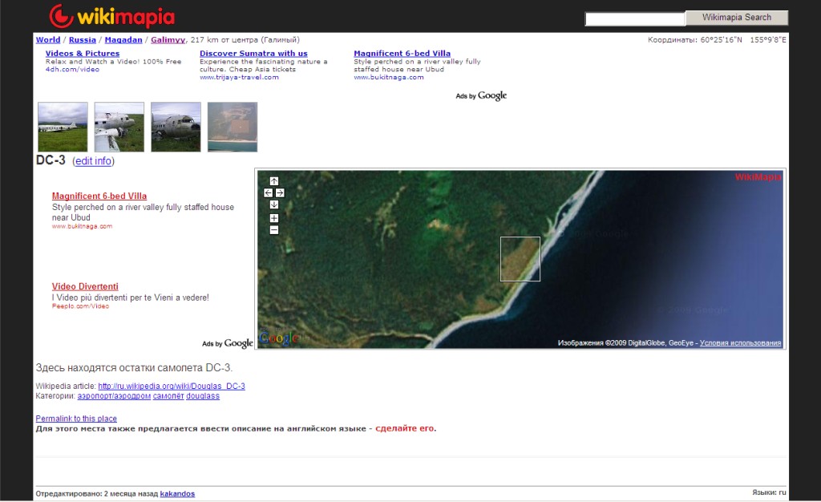Click into the search text field

pos(635,18)
